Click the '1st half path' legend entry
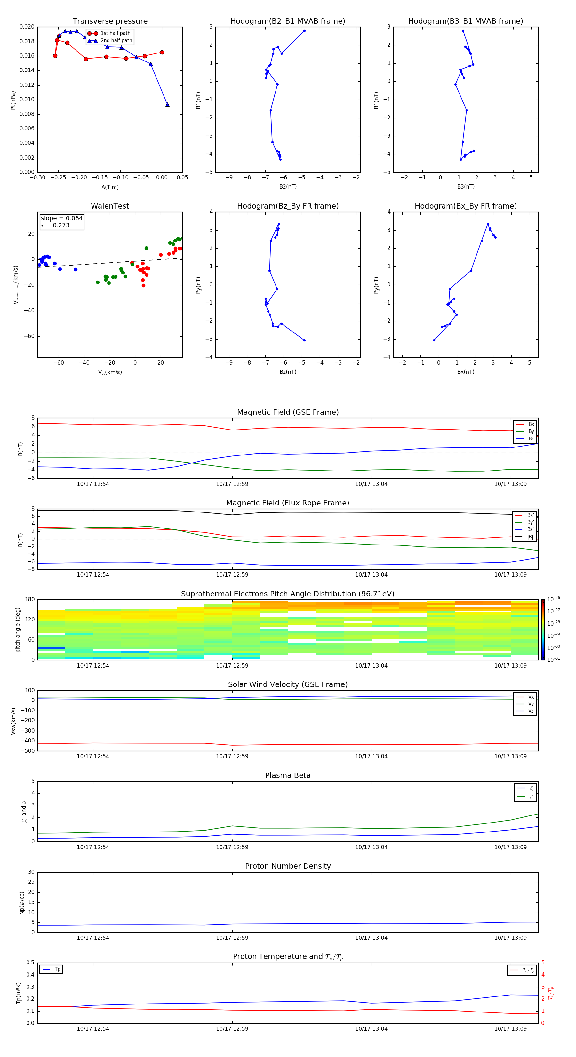 109,33
